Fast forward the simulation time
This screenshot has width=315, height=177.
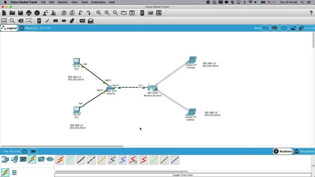(33, 151)
